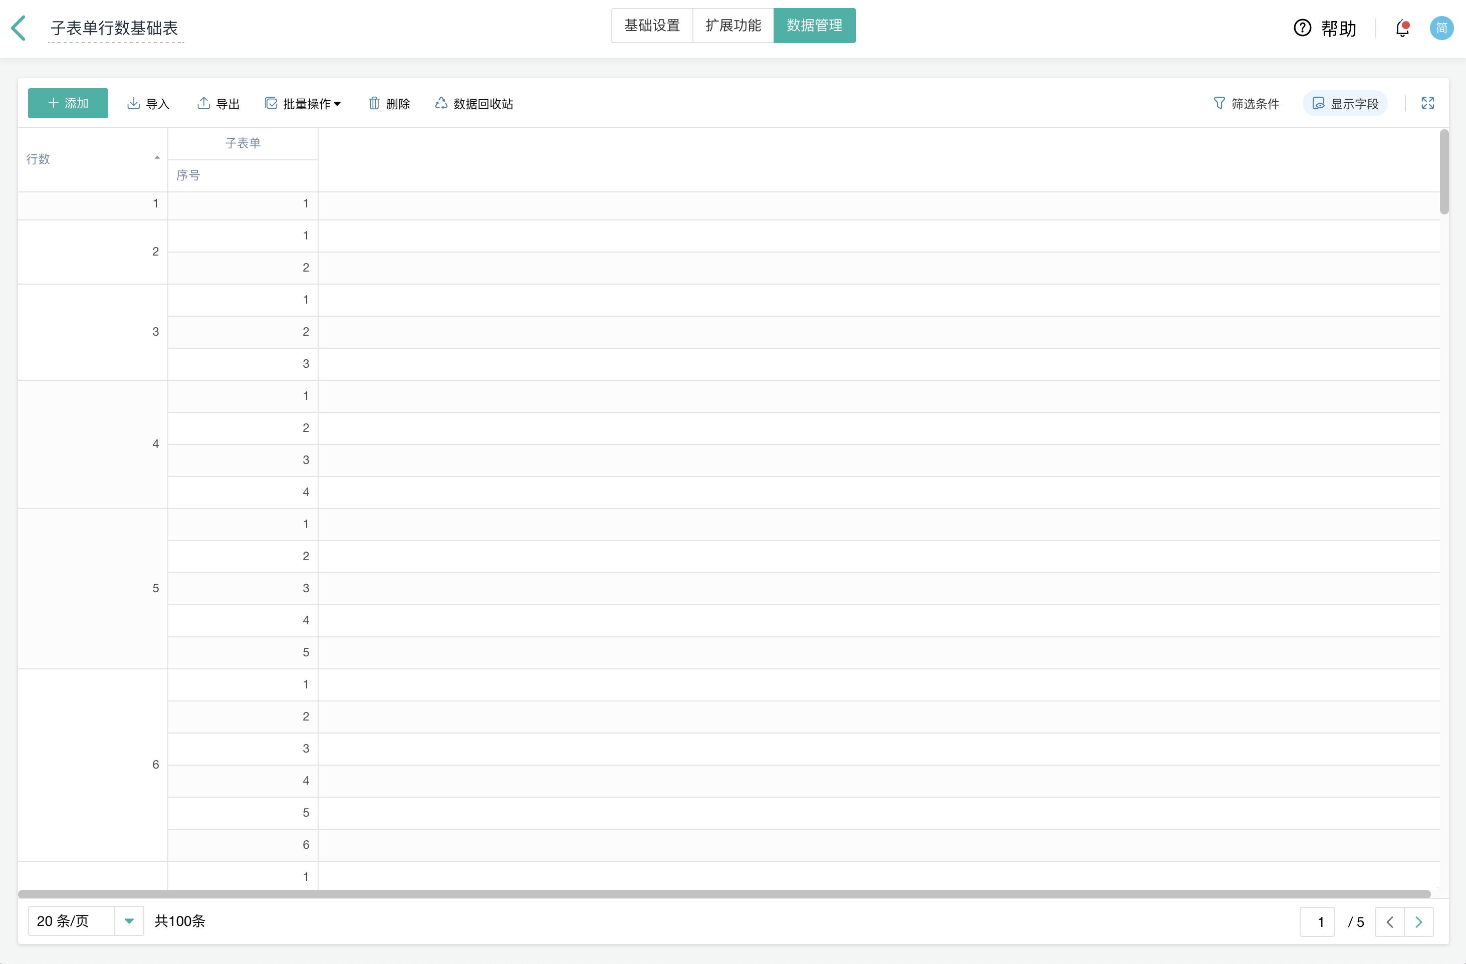The width and height of the screenshot is (1466, 964).
Task: Click the 添加 add button
Action: (x=68, y=104)
